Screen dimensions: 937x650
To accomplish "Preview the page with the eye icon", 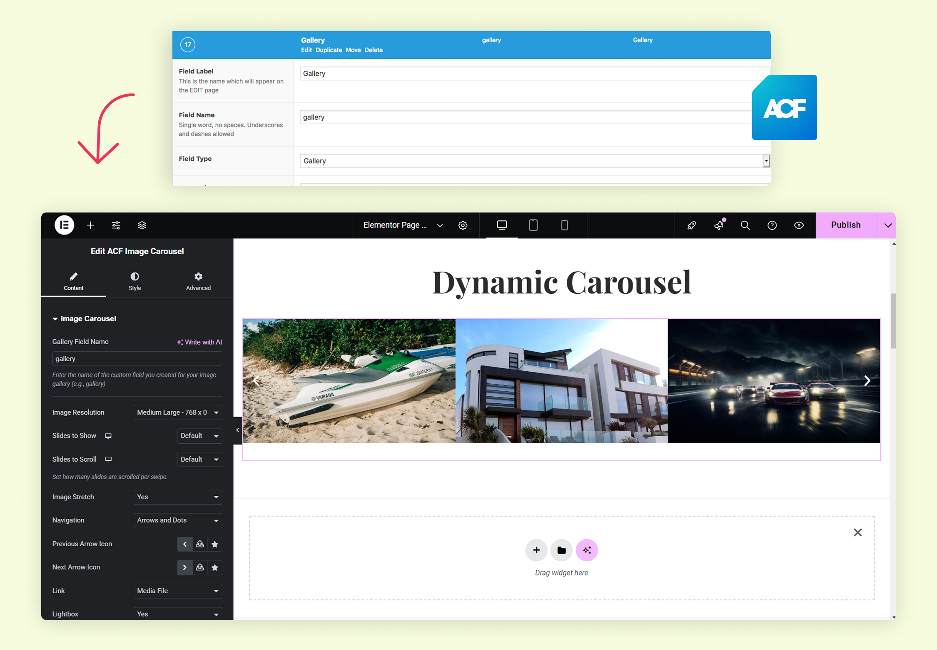I will [799, 225].
